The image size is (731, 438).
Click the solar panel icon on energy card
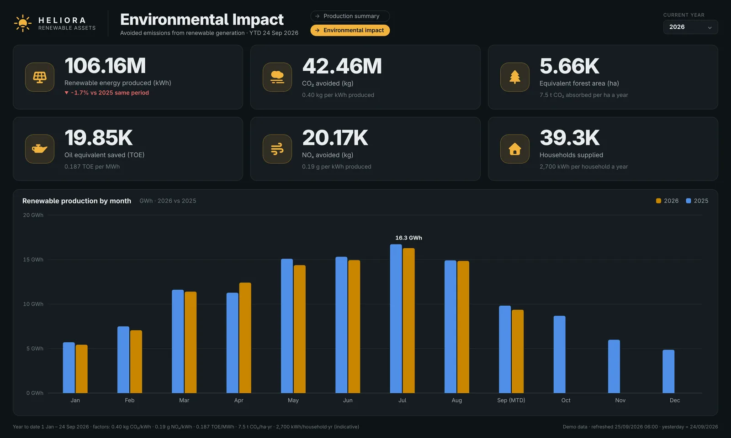tap(40, 77)
